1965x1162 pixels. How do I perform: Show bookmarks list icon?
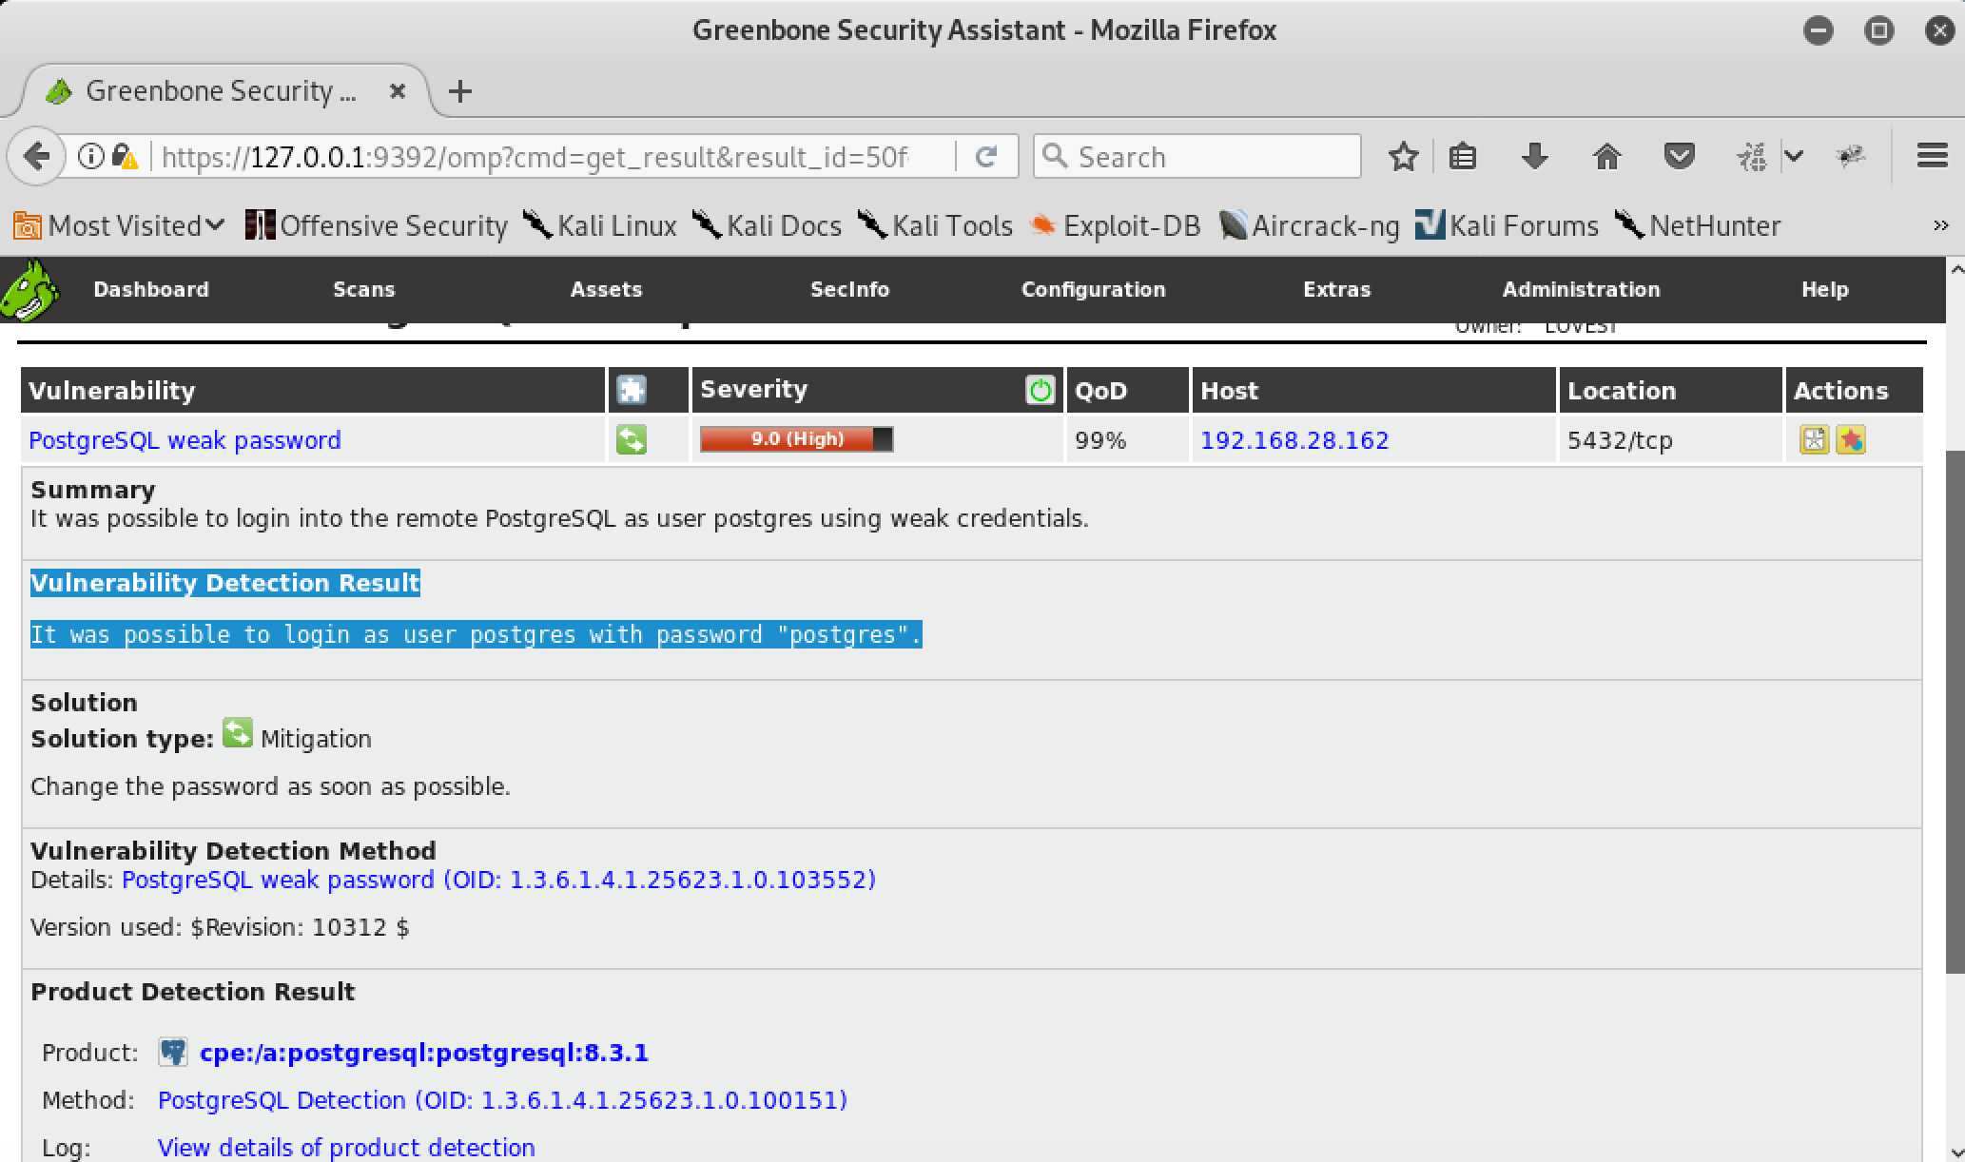tap(1463, 156)
